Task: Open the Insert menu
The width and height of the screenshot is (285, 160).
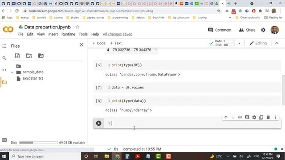Action: point(53,34)
